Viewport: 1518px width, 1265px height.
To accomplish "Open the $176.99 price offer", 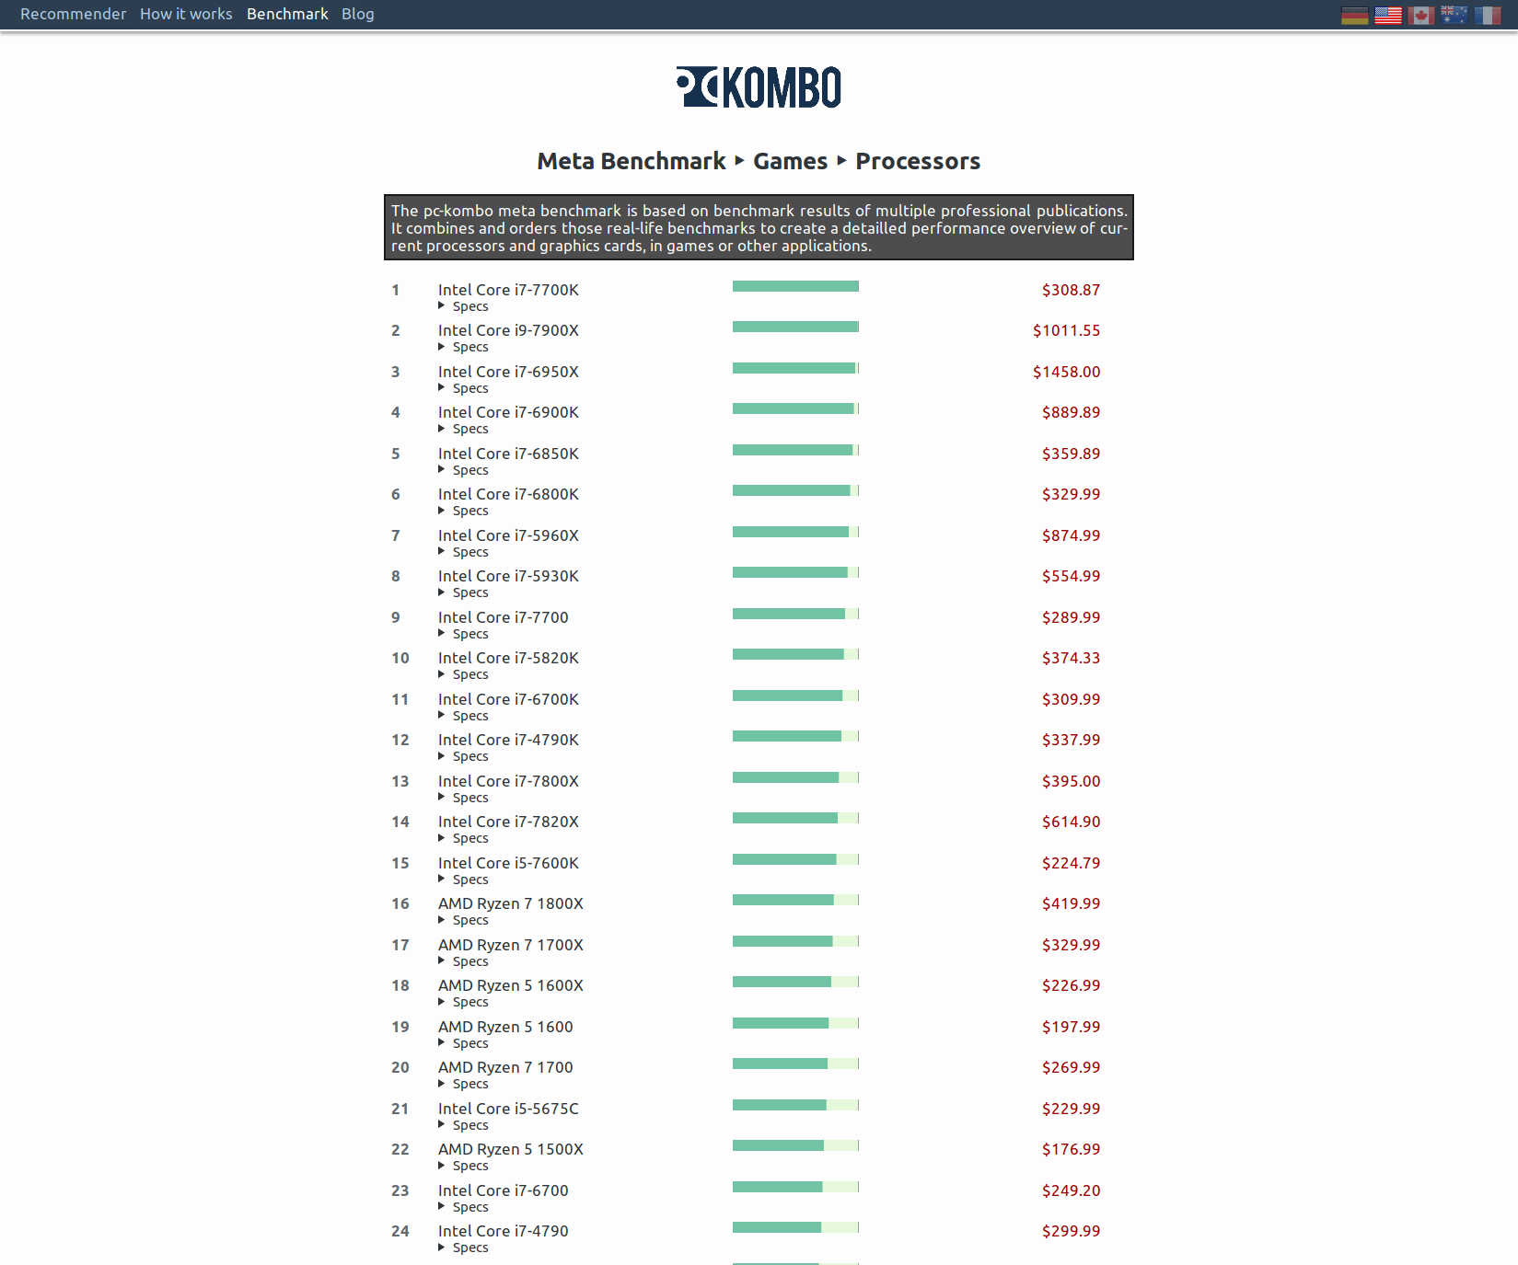I will coord(1071,1149).
